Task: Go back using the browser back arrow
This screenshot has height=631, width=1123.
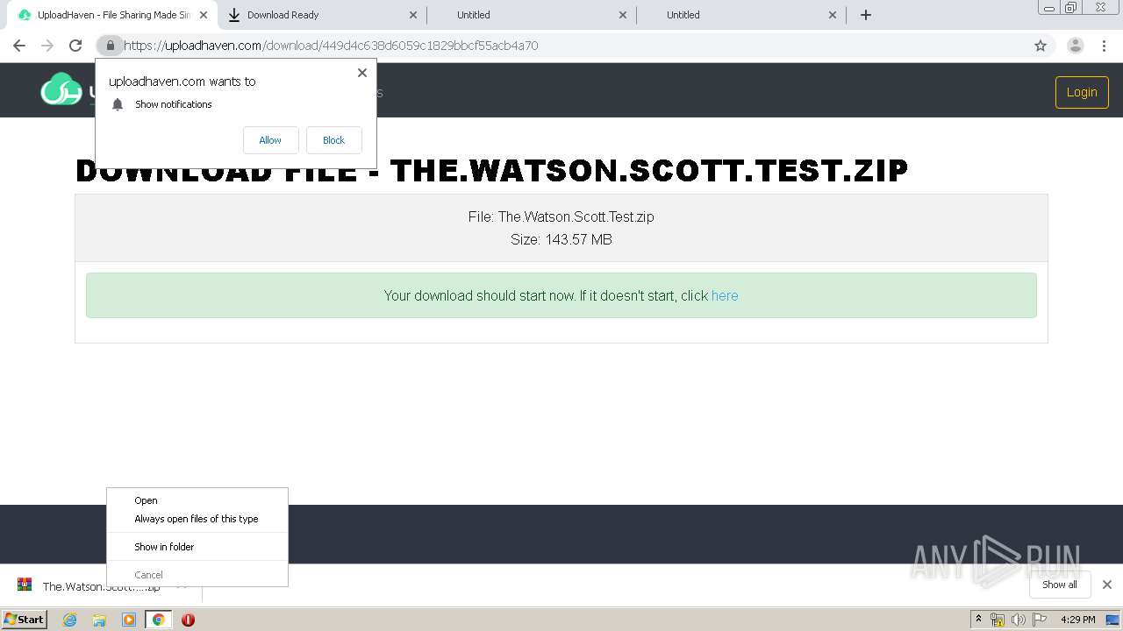Action: tap(19, 46)
